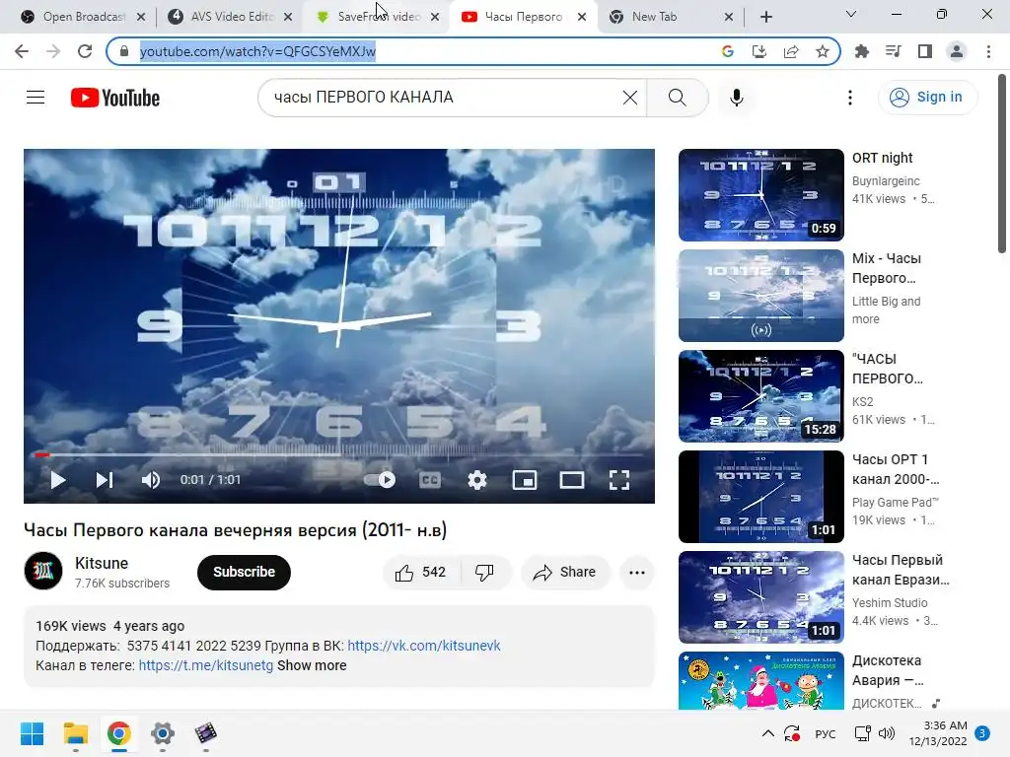1010x757 pixels.
Task: Switch to SaveFrom video tab
Action: pyautogui.click(x=378, y=17)
